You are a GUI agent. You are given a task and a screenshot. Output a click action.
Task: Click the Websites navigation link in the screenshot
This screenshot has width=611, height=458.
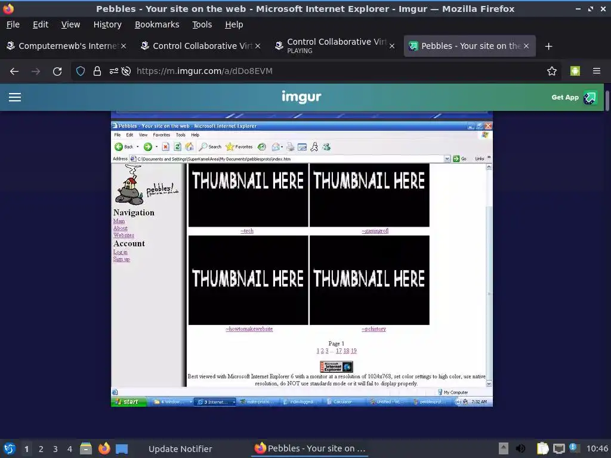(x=124, y=235)
